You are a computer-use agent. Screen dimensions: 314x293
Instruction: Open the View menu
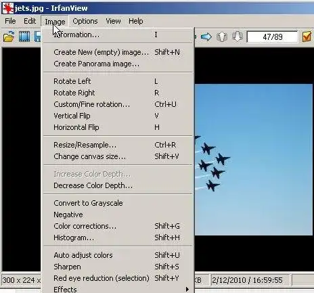[113, 21]
